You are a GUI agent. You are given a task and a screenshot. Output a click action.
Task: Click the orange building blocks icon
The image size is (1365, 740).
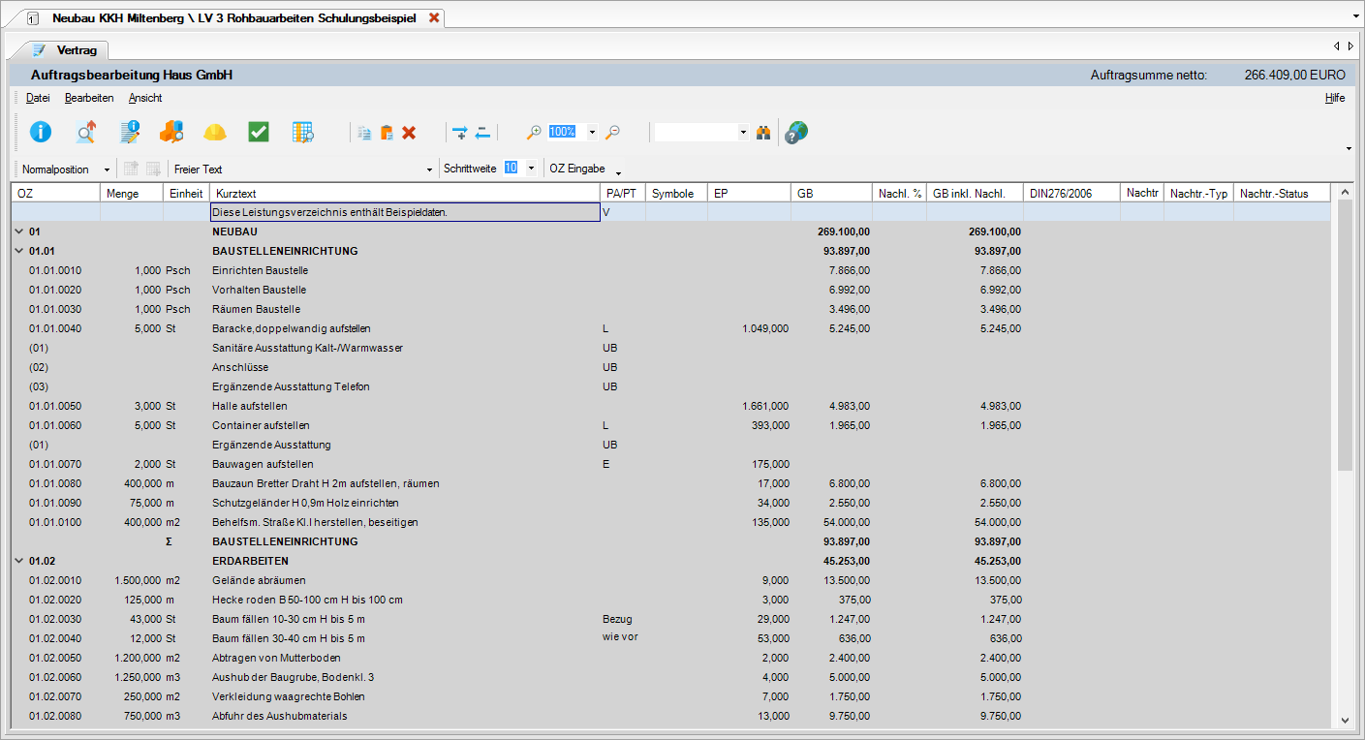[171, 132]
